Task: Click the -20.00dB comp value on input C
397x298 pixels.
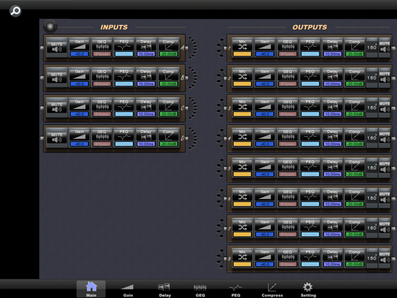Action: point(169,114)
